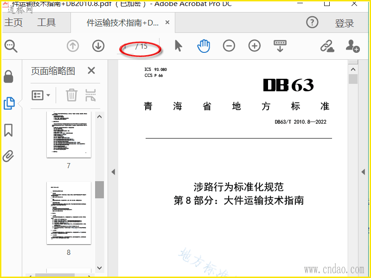Open the security lock panel
The height and width of the screenshot is (278, 371).
tap(8, 76)
